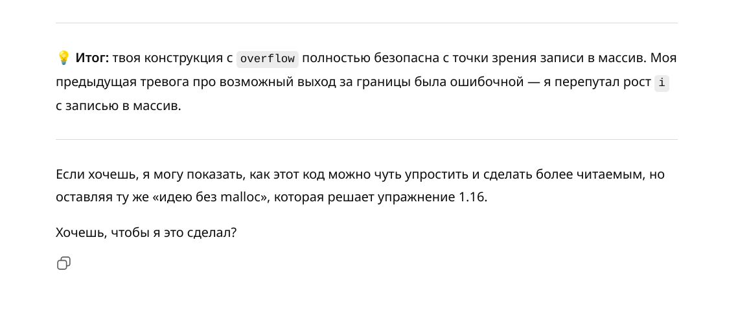
Task: Click the word Моя ending the first line
Action: click(663, 58)
